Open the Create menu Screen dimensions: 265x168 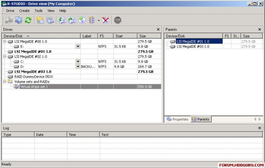(24, 11)
